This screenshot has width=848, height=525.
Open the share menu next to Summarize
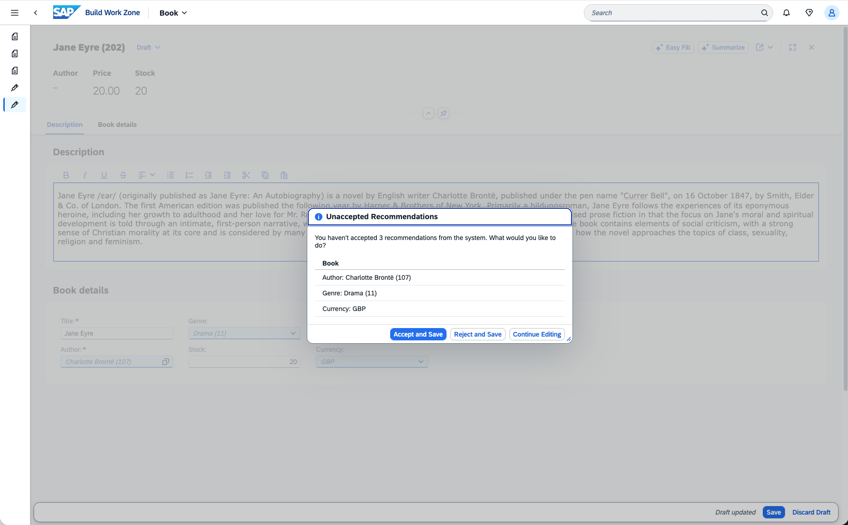click(764, 47)
